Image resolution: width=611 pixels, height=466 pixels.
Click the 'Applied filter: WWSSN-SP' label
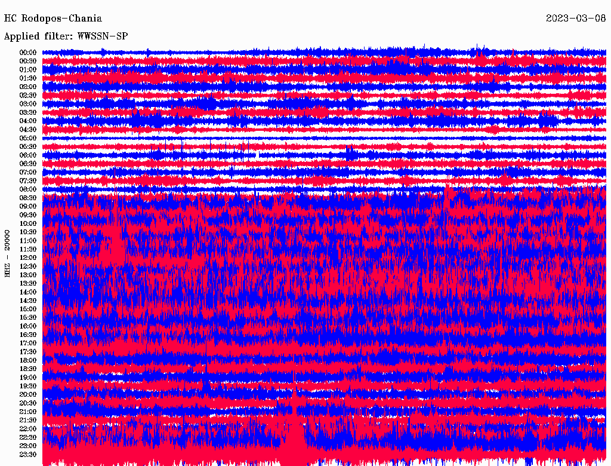(x=66, y=36)
